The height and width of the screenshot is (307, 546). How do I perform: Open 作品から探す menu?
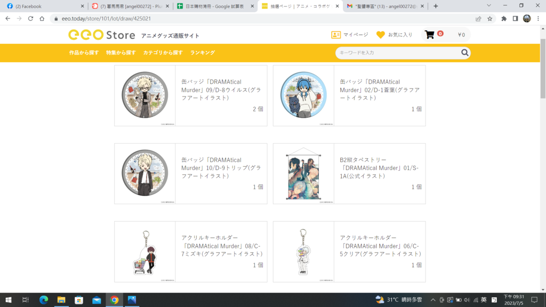tap(84, 53)
